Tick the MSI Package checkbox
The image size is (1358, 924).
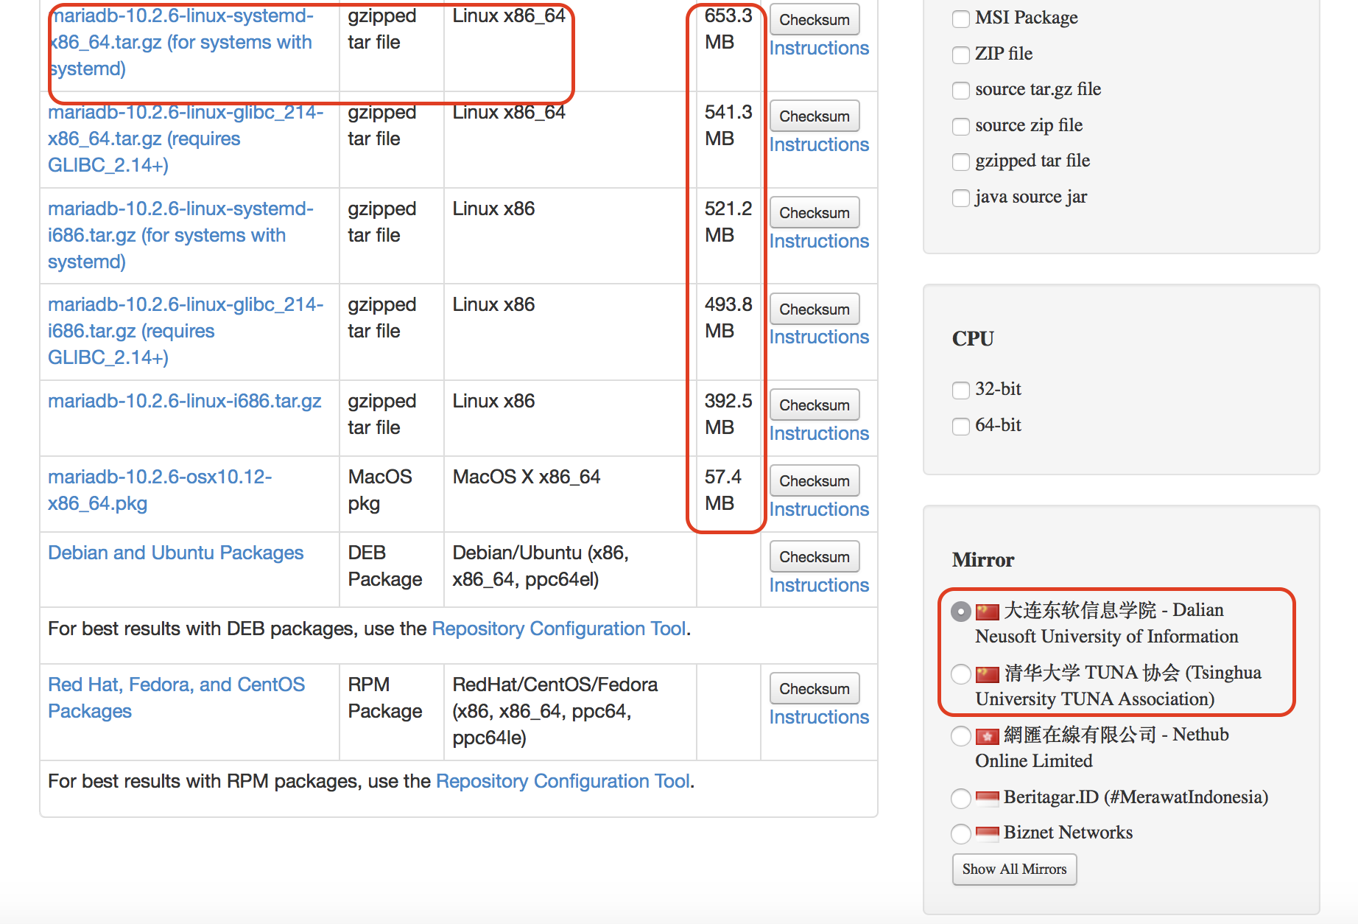pos(961,18)
